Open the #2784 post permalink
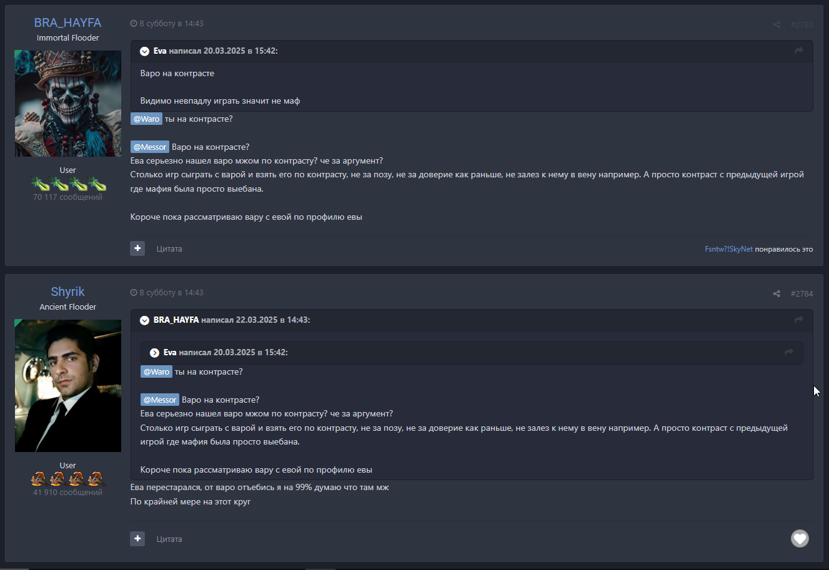The image size is (829, 570). pyautogui.click(x=802, y=293)
